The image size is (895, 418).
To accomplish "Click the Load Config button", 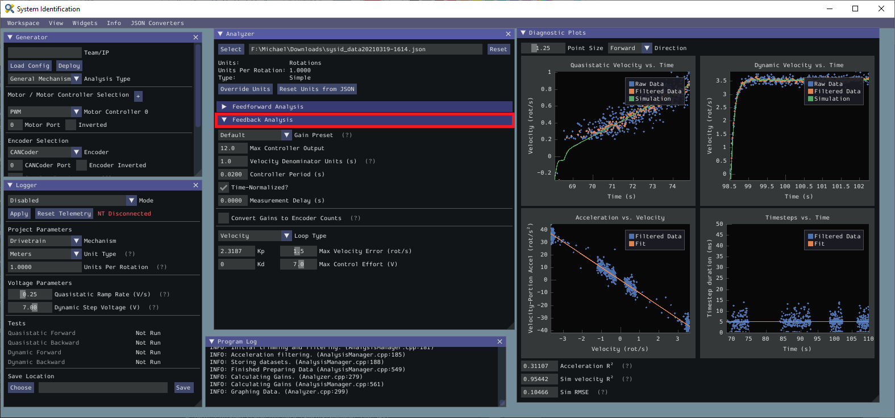I will point(30,66).
